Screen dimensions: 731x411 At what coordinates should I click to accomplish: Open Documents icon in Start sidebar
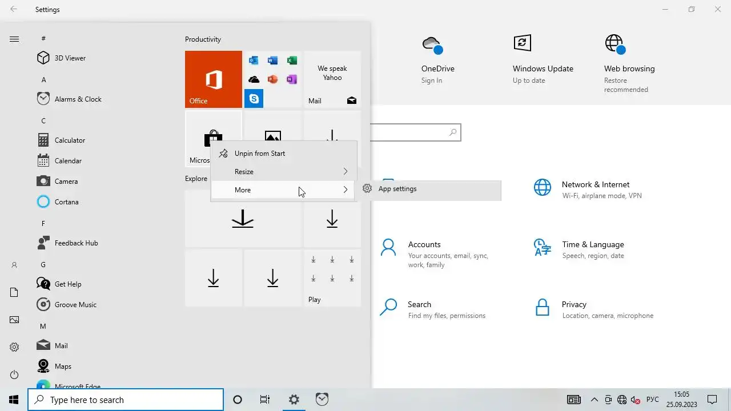point(14,292)
